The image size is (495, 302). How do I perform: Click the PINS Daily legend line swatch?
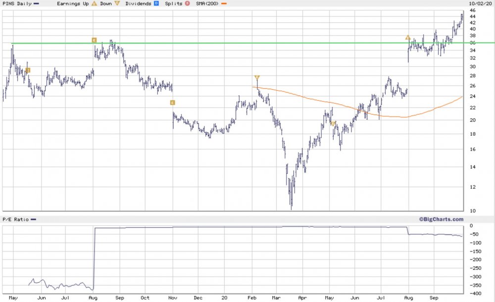pyautogui.click(x=37, y=3)
